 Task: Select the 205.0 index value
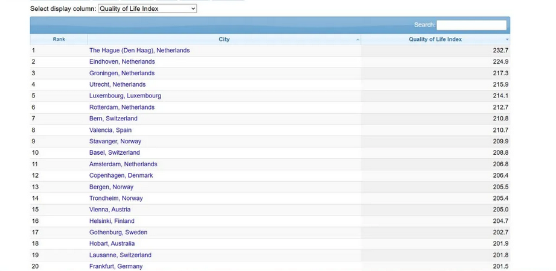pos(500,210)
